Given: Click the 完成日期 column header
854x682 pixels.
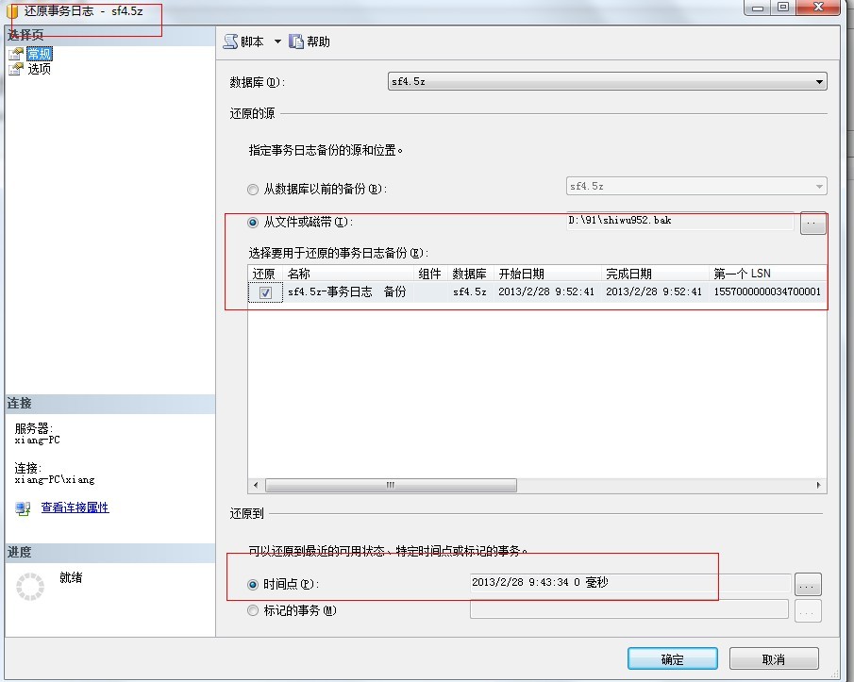Looking at the screenshot, I should [x=655, y=274].
